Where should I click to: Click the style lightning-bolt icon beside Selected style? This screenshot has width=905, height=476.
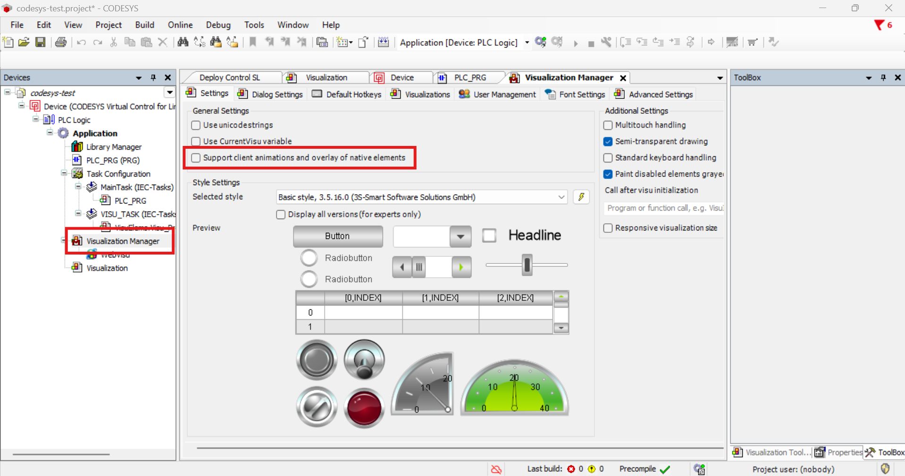581,197
